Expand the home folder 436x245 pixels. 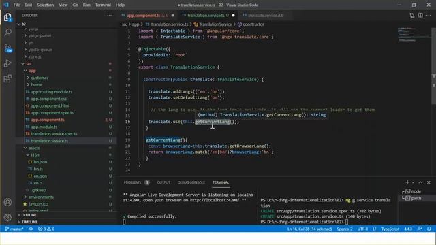[36, 84]
